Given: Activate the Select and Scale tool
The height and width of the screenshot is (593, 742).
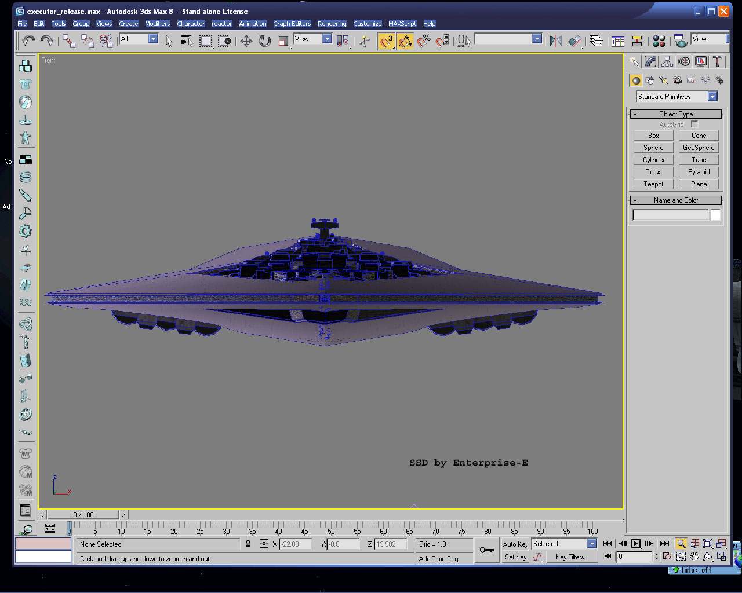Looking at the screenshot, I should 283,41.
